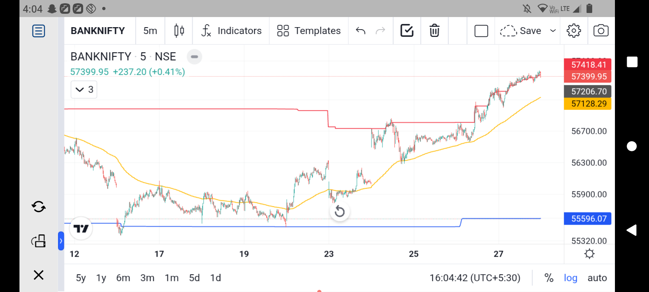649x292 pixels.
Task: Click the blue 55596.07 price label
Action: click(x=588, y=219)
